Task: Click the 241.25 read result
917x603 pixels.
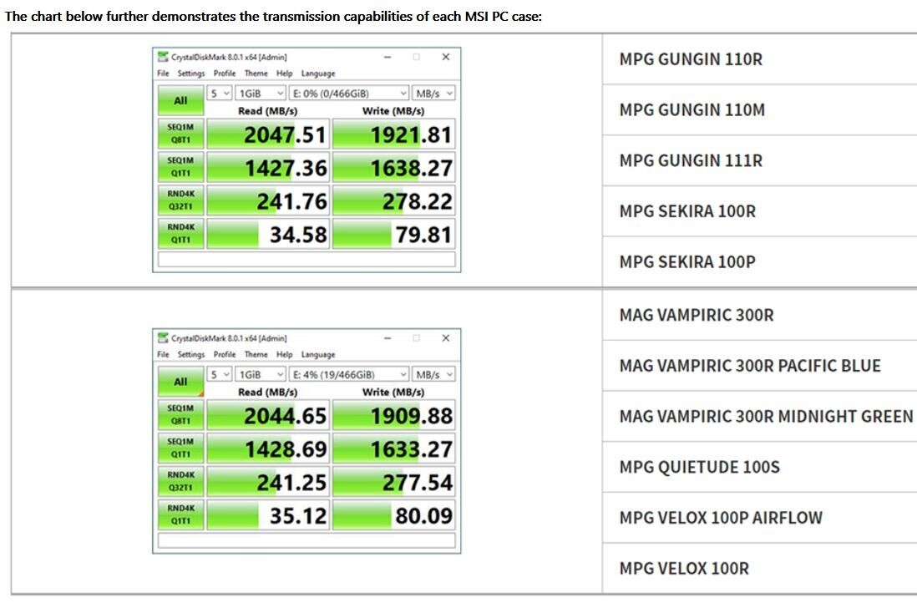Action: (x=268, y=483)
